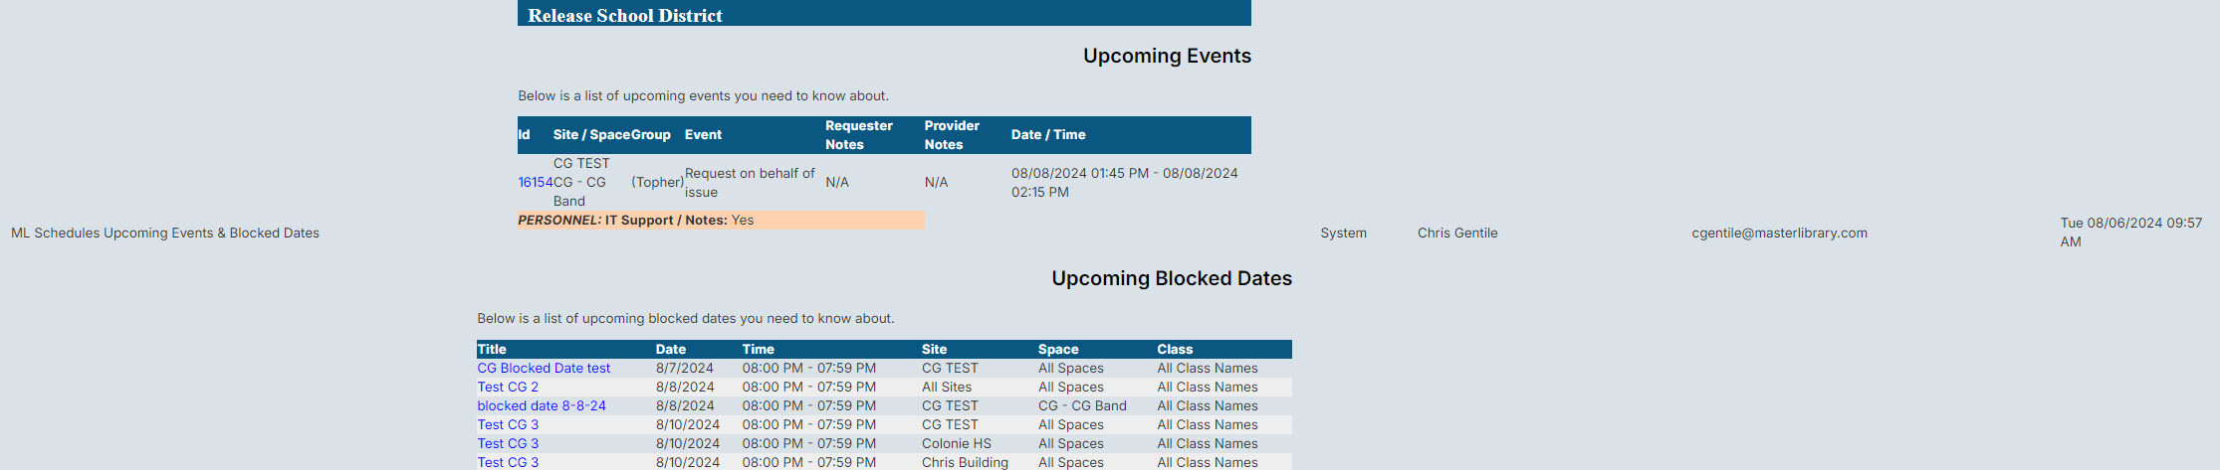Open Test CG 3 in Colonie HS row
Screen dimensions: 2220x470
click(508, 443)
